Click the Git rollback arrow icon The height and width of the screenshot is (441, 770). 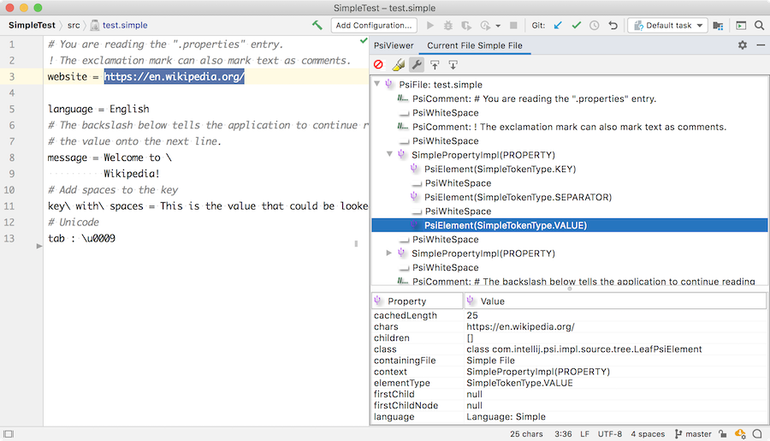pos(613,26)
